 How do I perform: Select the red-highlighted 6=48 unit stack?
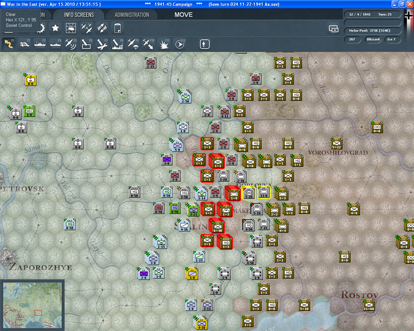click(217, 226)
